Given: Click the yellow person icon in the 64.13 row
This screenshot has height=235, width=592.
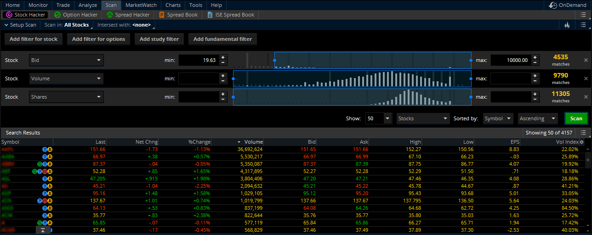Looking at the screenshot, I should [50, 208].
